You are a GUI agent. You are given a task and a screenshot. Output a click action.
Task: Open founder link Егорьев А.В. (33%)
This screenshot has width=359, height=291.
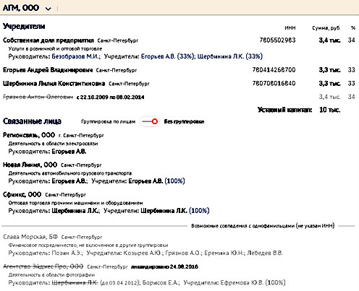pyautogui.click(x=167, y=56)
